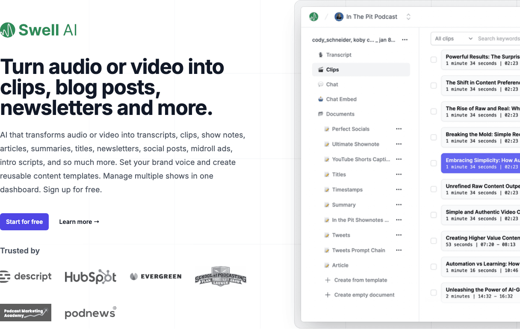Check The Shift in Content Preference clip
520x329 pixels.
pos(434,86)
